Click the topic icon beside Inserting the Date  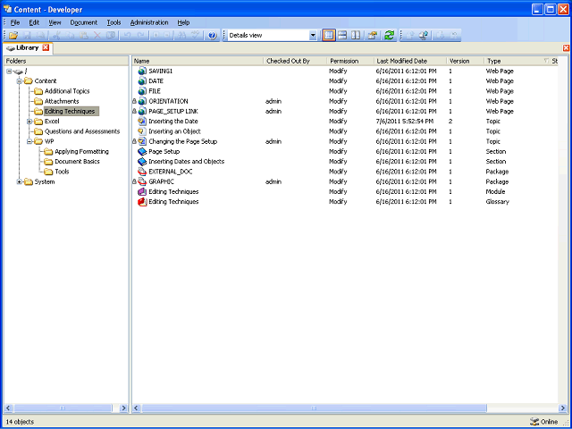tap(142, 122)
